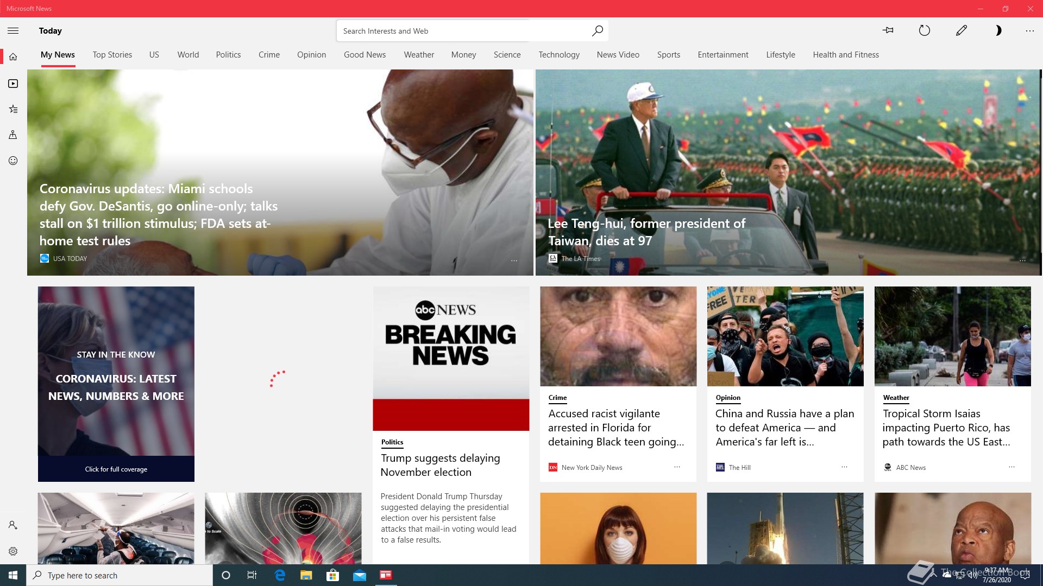Click the Search Interests and Web field
The image size is (1043, 586).
click(462, 31)
